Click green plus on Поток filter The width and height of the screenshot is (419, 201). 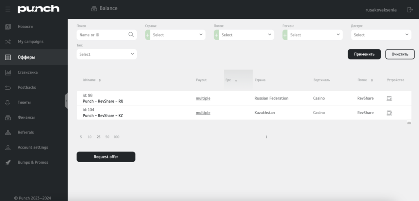click(x=216, y=35)
